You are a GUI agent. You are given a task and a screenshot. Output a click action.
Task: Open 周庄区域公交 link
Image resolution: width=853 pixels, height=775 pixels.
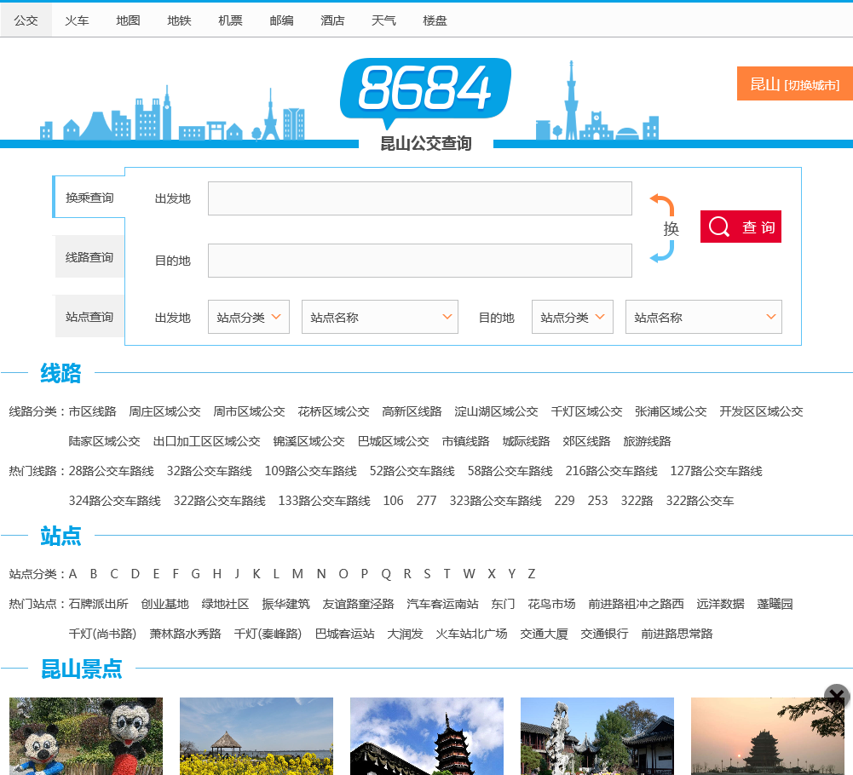[164, 411]
